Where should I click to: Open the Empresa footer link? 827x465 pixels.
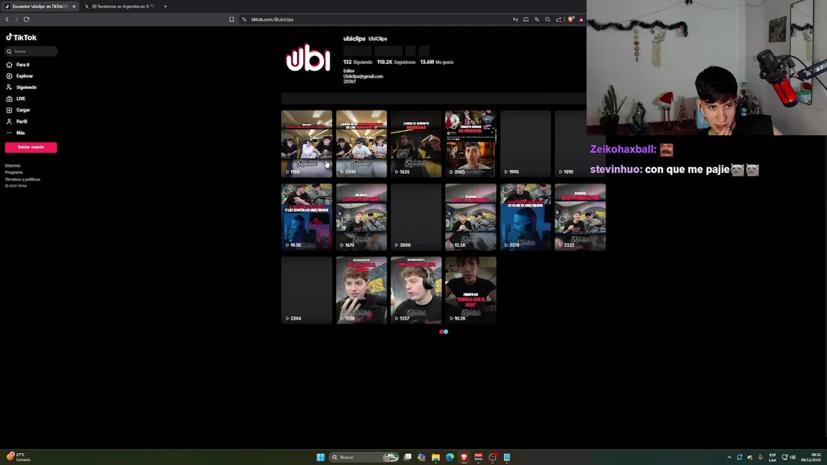pyautogui.click(x=13, y=166)
